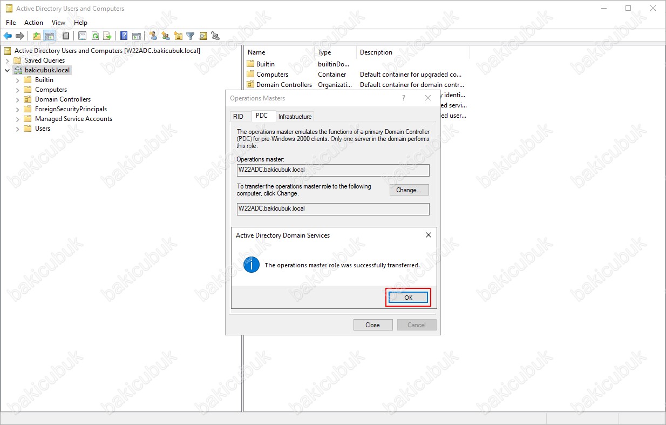Click the blue information icon in message
Screen dimensions: 666x425
pos(252,265)
